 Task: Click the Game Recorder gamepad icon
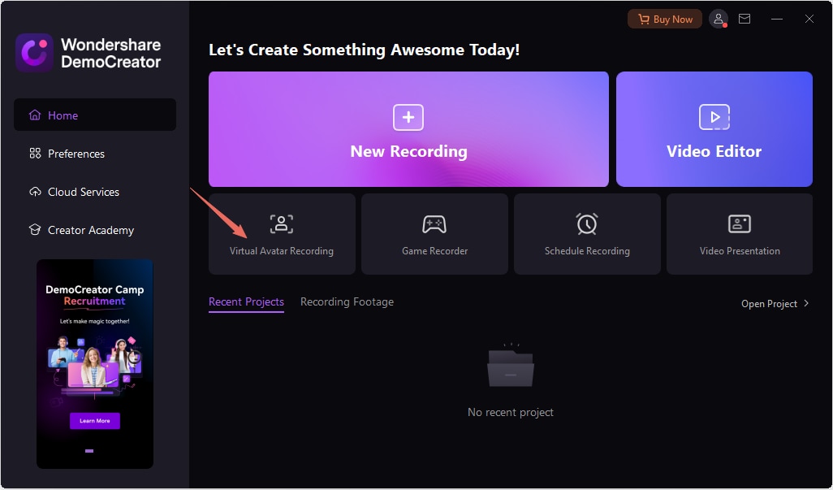pos(434,223)
